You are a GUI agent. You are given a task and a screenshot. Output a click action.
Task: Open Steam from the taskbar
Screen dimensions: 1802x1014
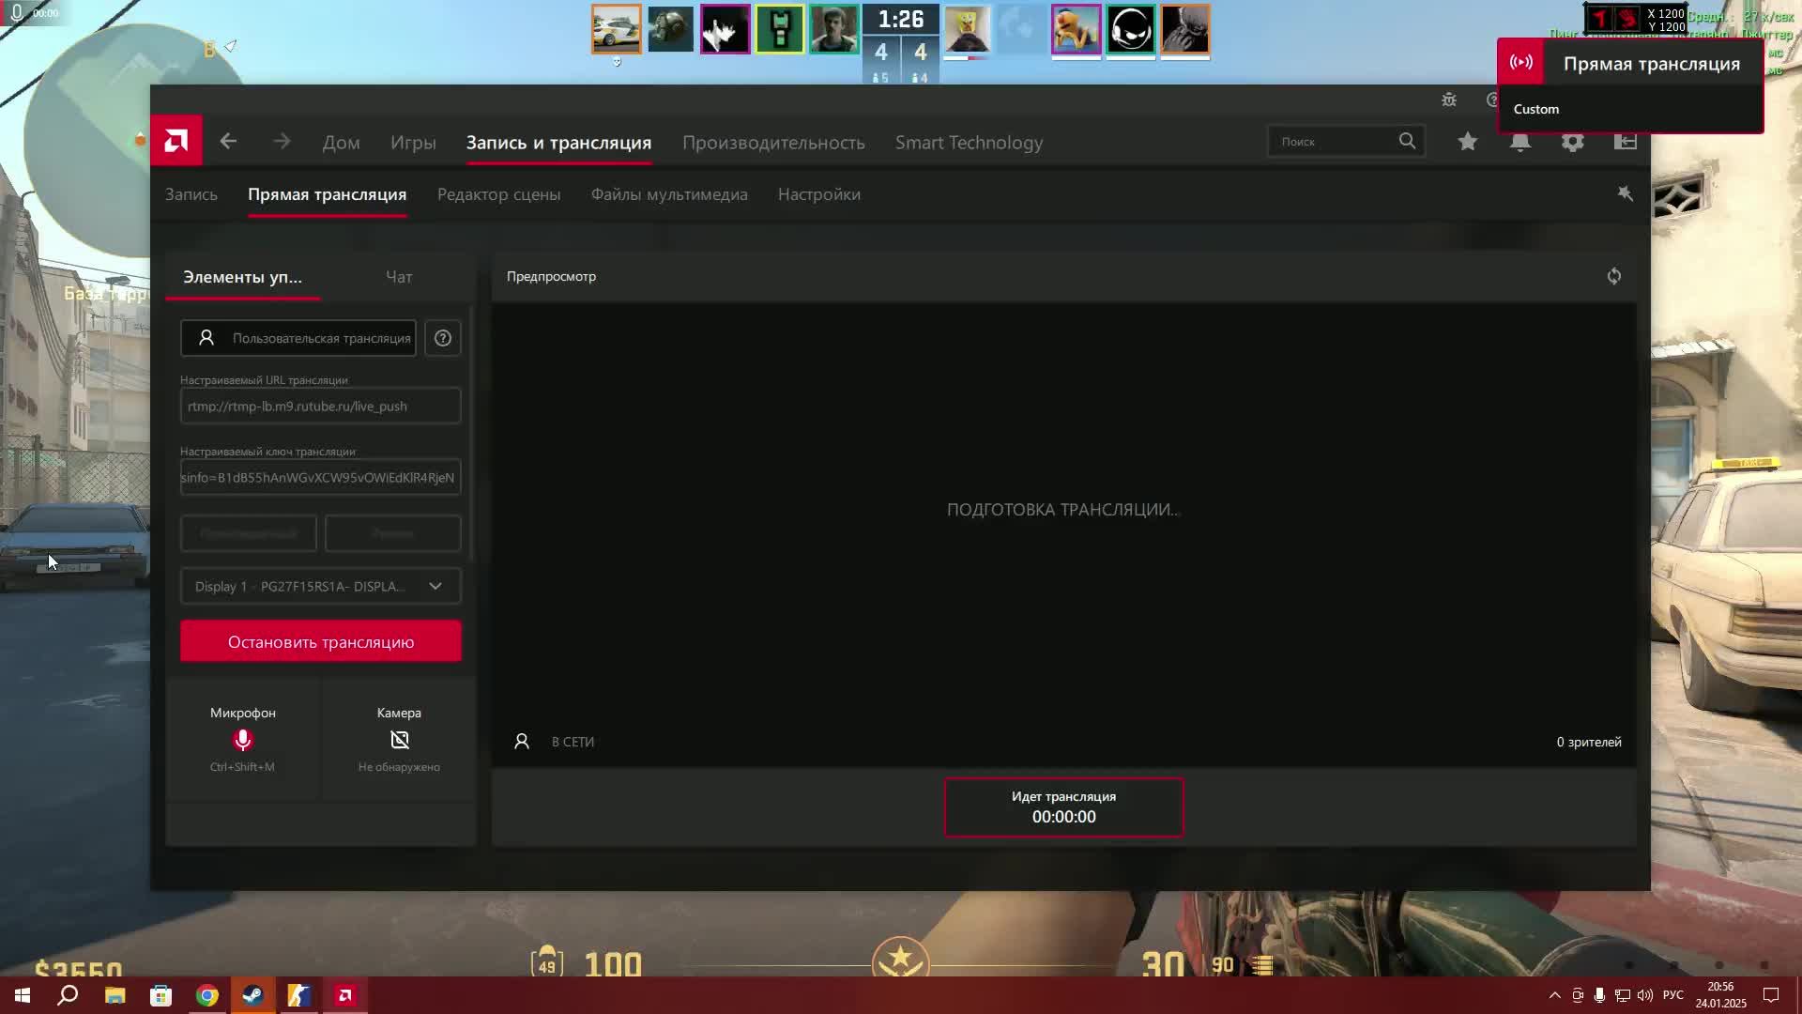(x=252, y=995)
